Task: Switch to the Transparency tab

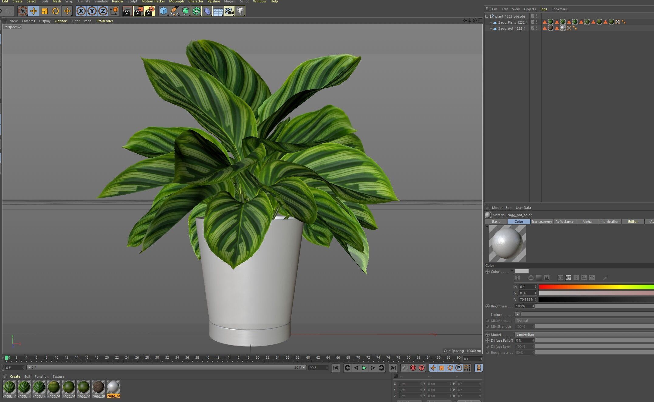Action: (x=542, y=222)
